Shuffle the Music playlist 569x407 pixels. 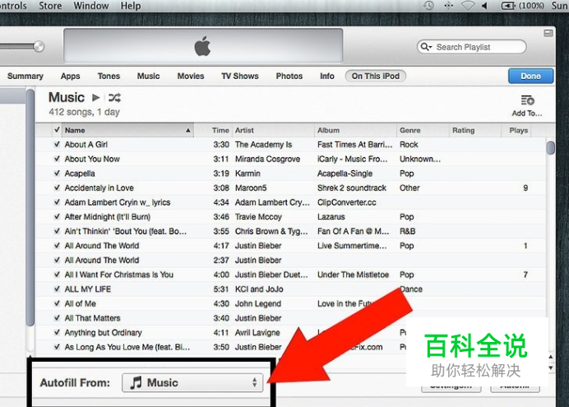(x=114, y=97)
